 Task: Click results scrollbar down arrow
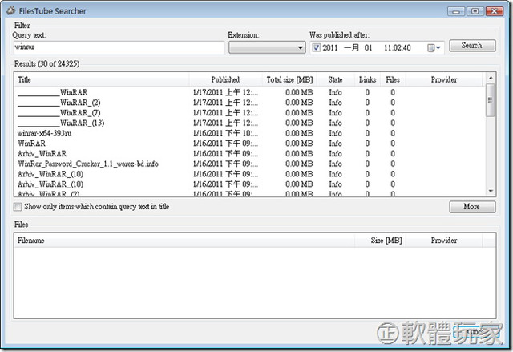(x=491, y=191)
